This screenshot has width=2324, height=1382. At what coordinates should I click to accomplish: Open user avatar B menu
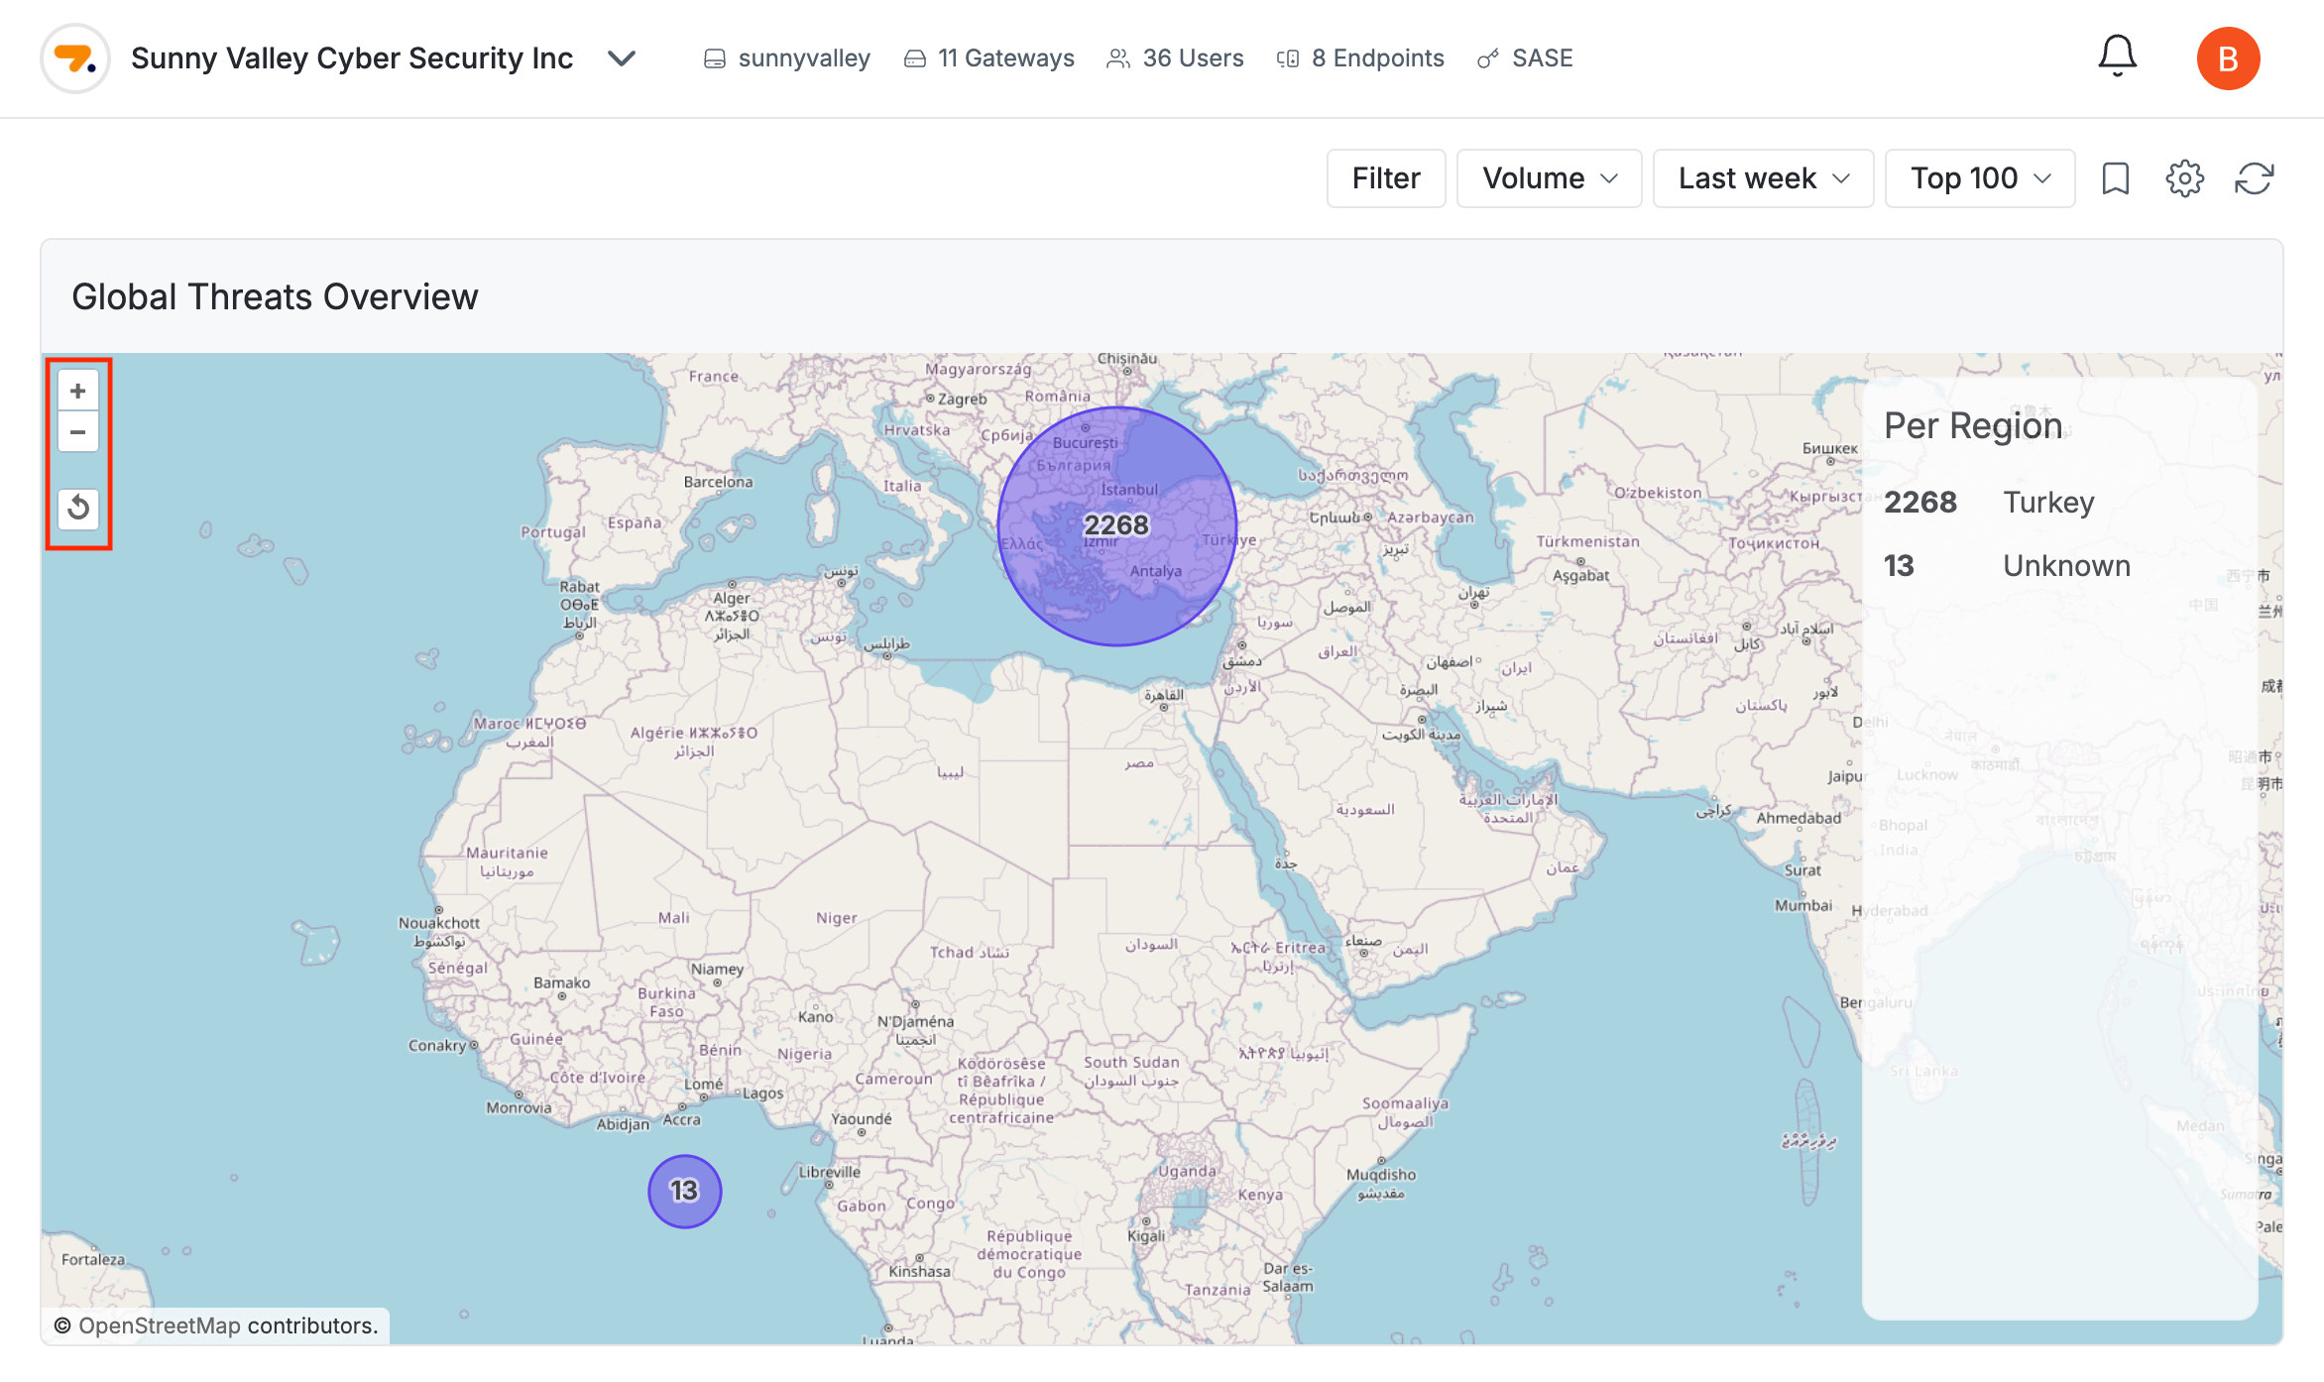pos(2228,58)
